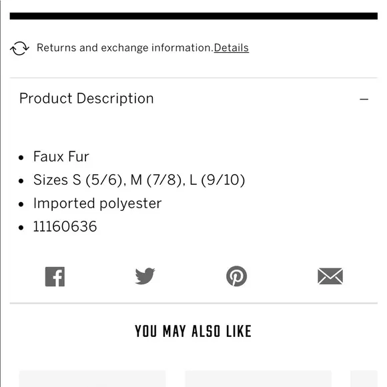Pin product using Pinterest icon
This screenshot has height=387, width=387.
(236, 276)
